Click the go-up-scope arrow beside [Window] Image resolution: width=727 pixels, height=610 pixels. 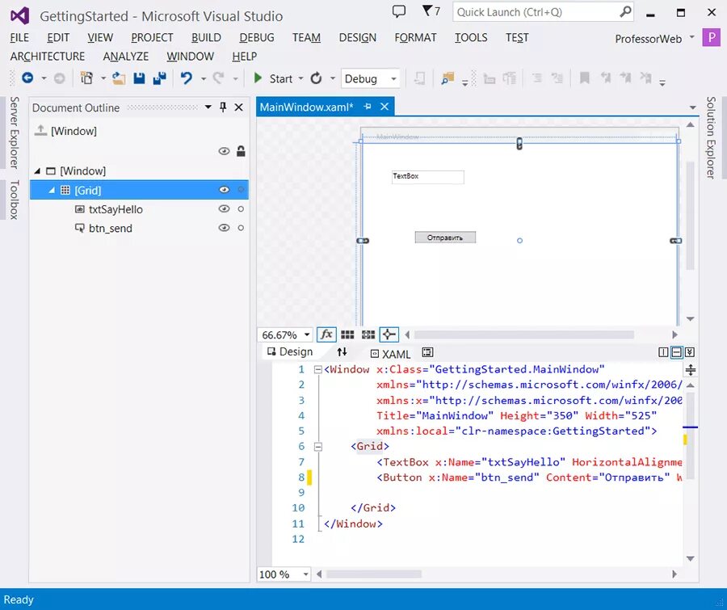pyautogui.click(x=41, y=131)
